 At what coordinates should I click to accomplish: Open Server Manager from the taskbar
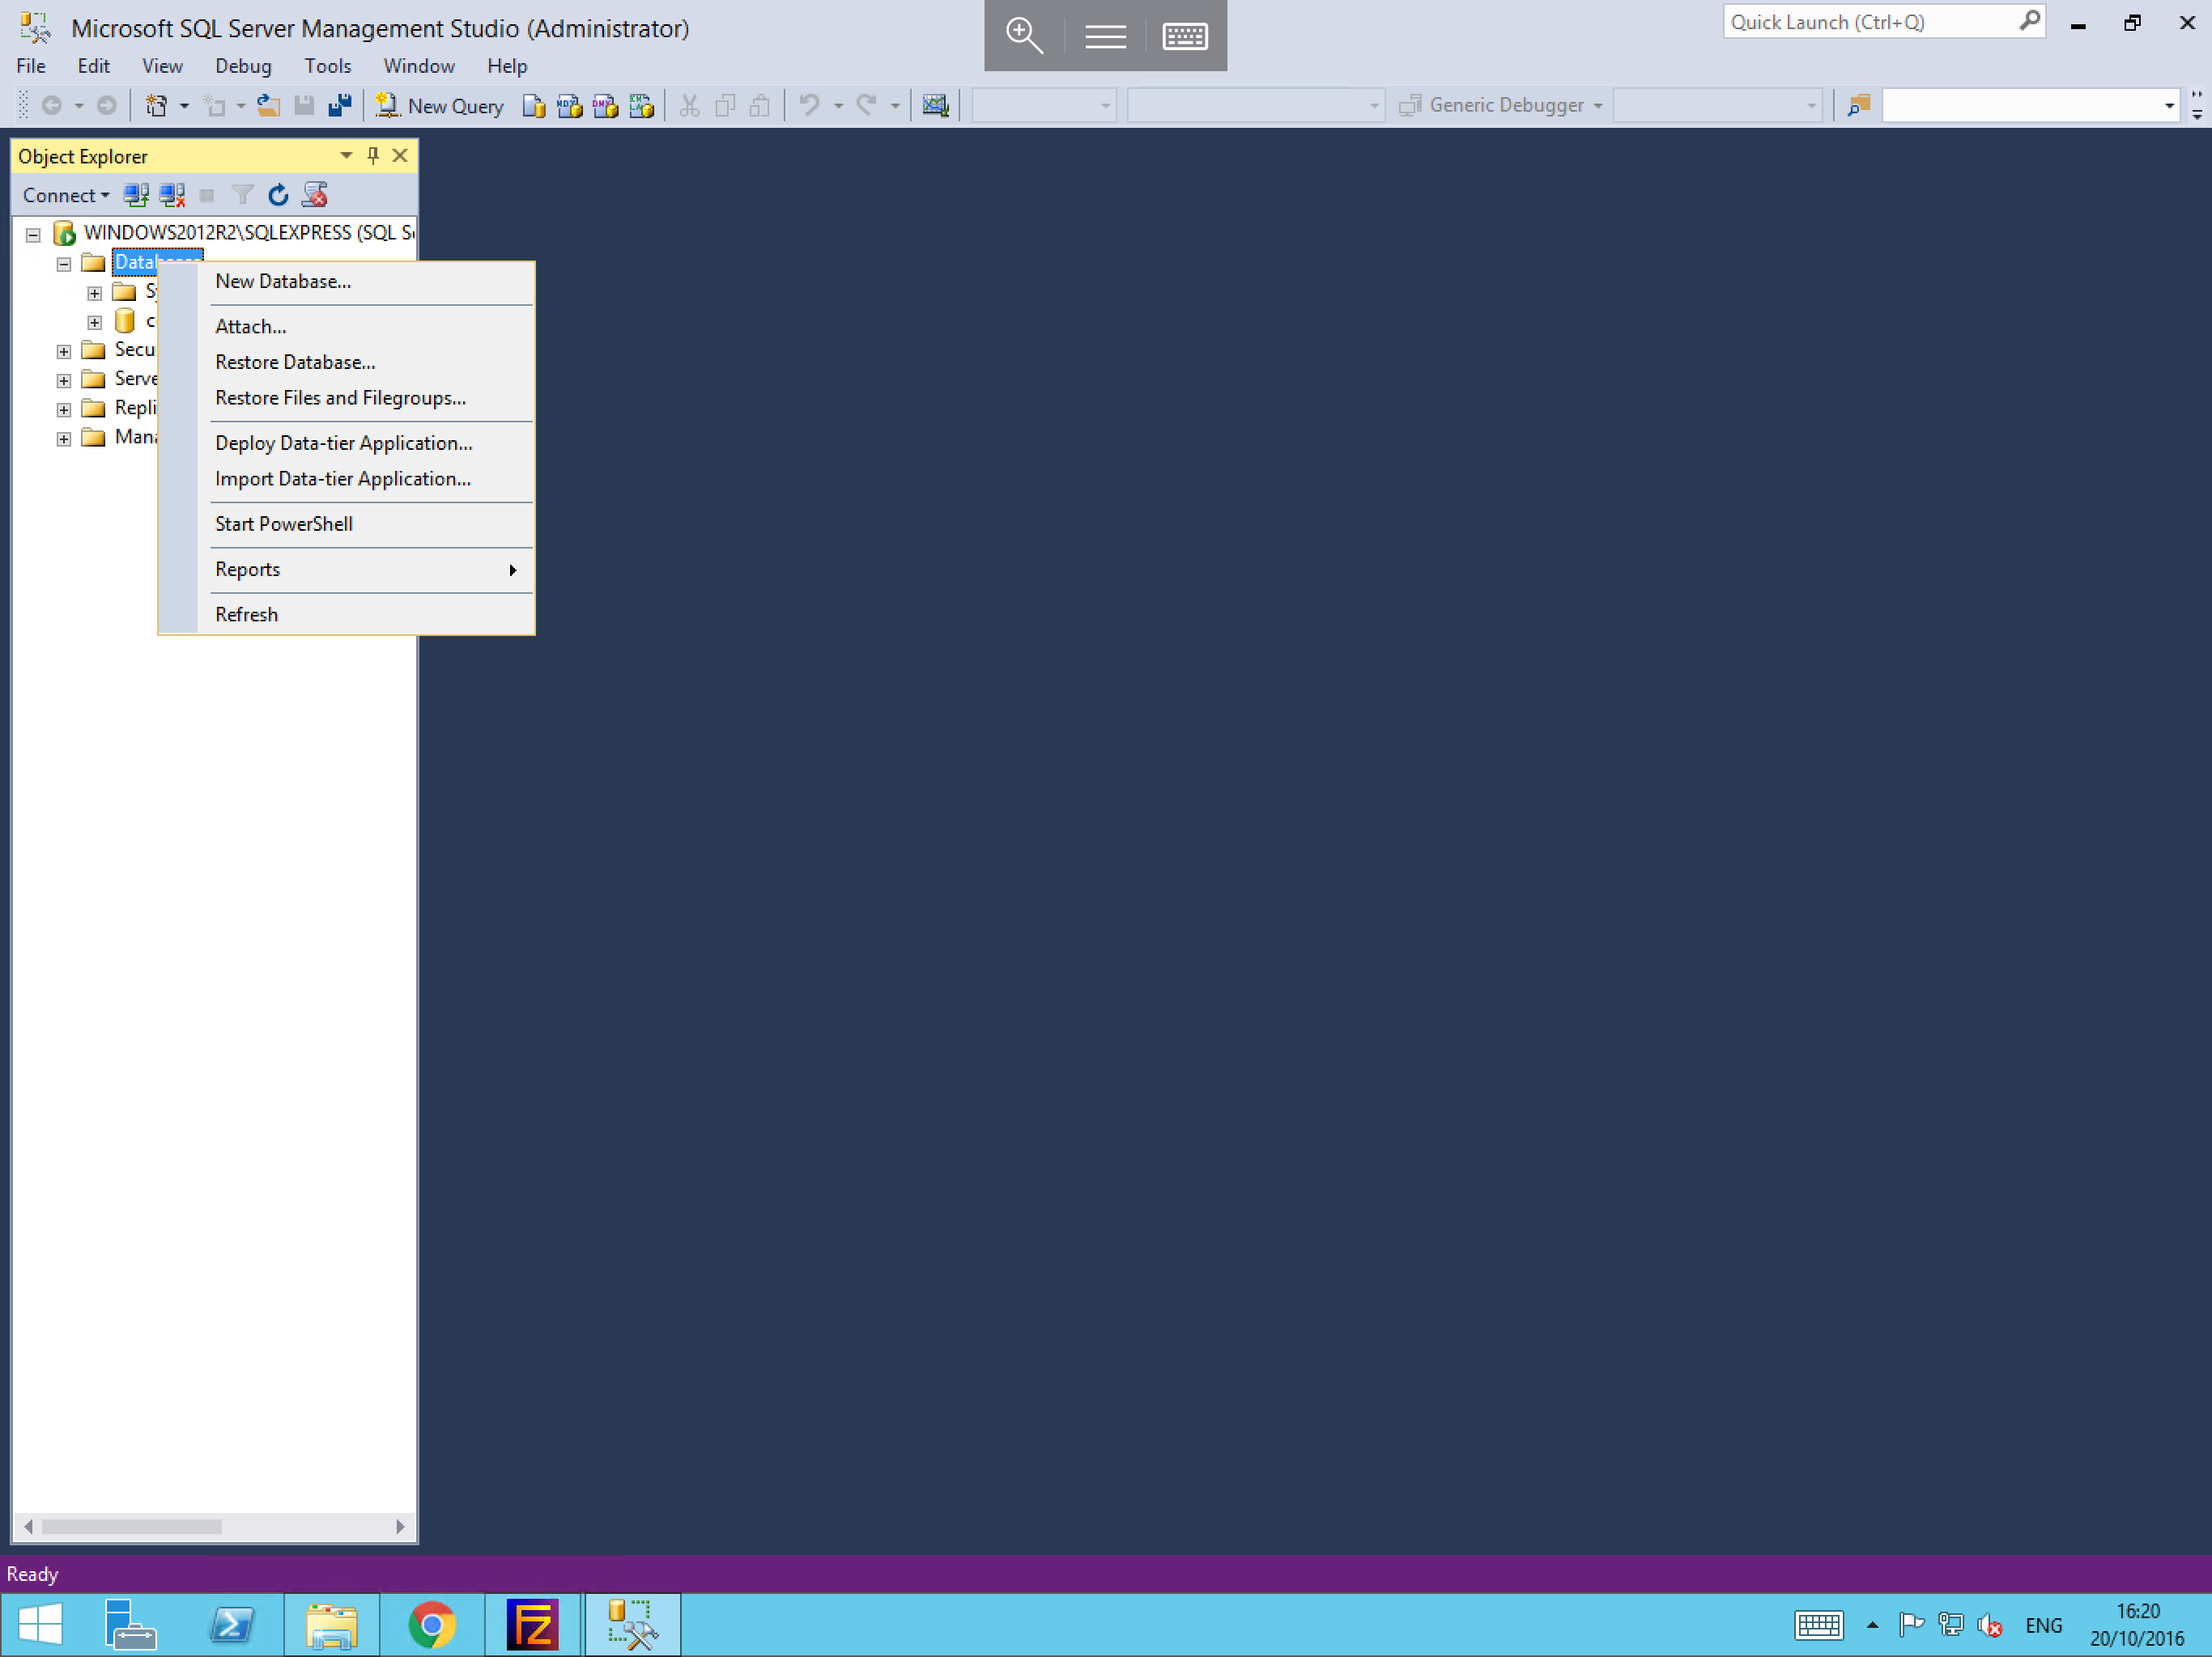[x=130, y=1624]
